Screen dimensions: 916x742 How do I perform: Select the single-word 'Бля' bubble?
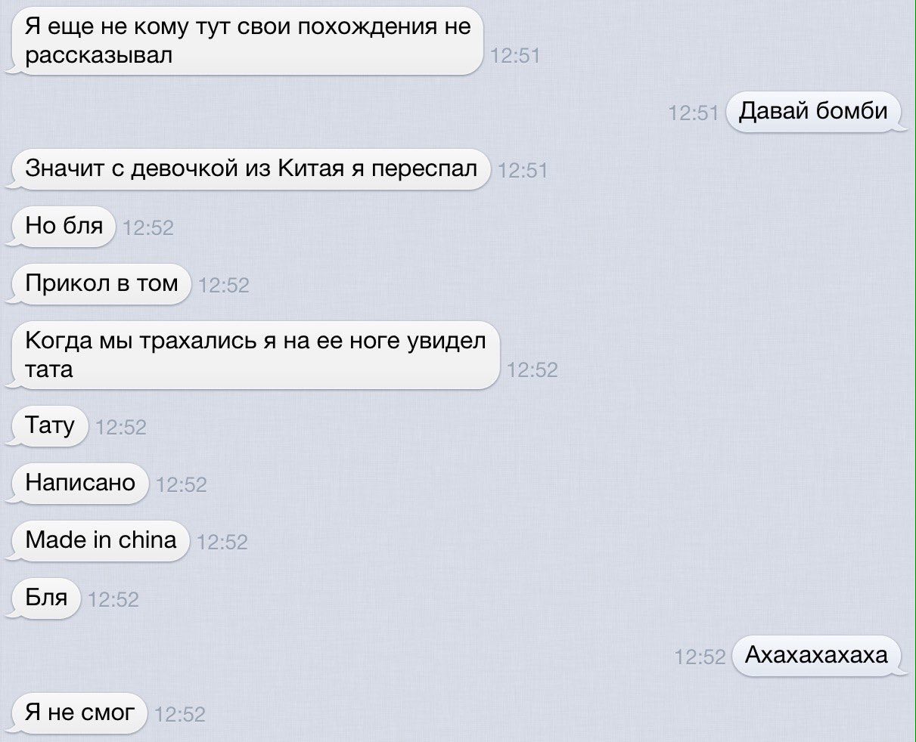pos(46,598)
